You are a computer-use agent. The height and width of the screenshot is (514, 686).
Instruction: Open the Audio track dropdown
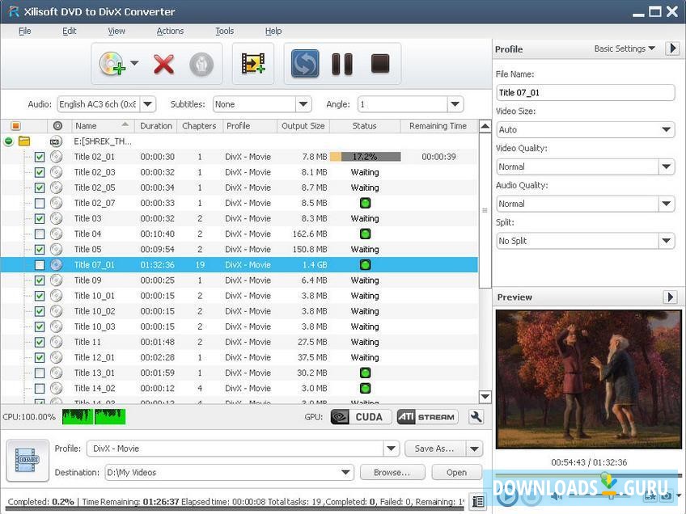[x=148, y=104]
